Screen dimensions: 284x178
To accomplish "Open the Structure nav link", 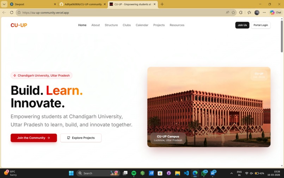I will tap(111, 25).
